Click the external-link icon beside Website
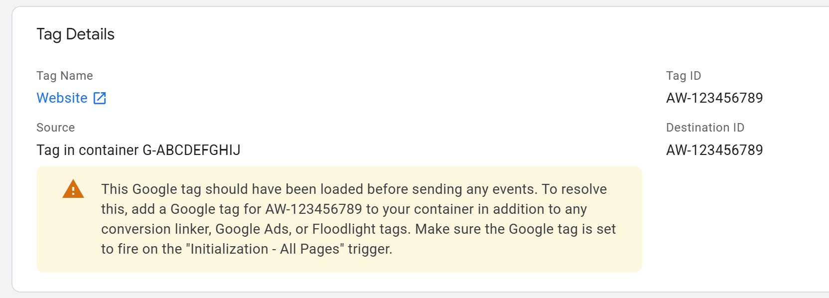Image resolution: width=829 pixels, height=298 pixels. 100,98
